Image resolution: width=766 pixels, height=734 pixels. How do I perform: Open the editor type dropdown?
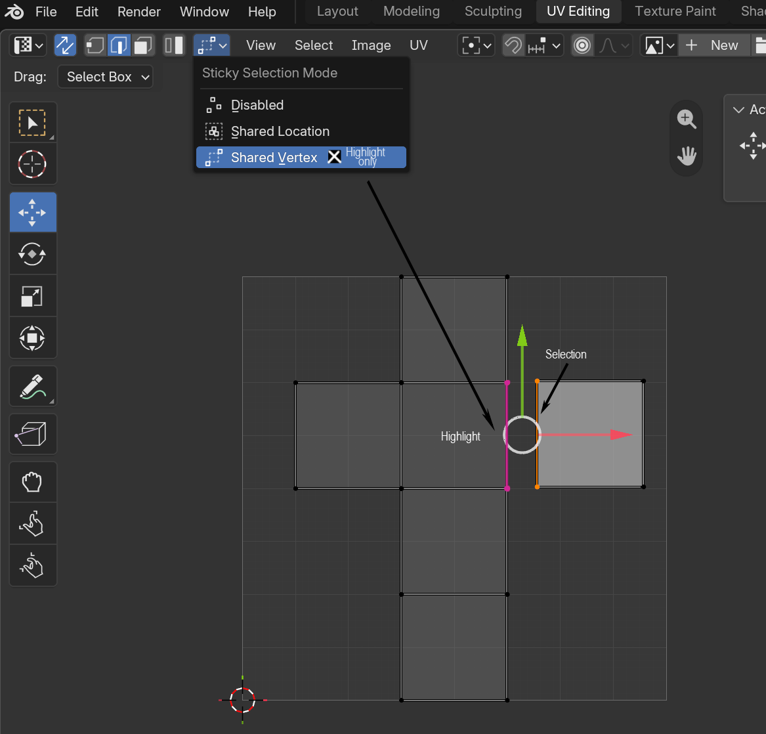point(28,45)
